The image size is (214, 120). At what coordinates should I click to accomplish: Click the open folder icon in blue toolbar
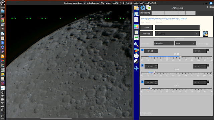tap(136, 8)
